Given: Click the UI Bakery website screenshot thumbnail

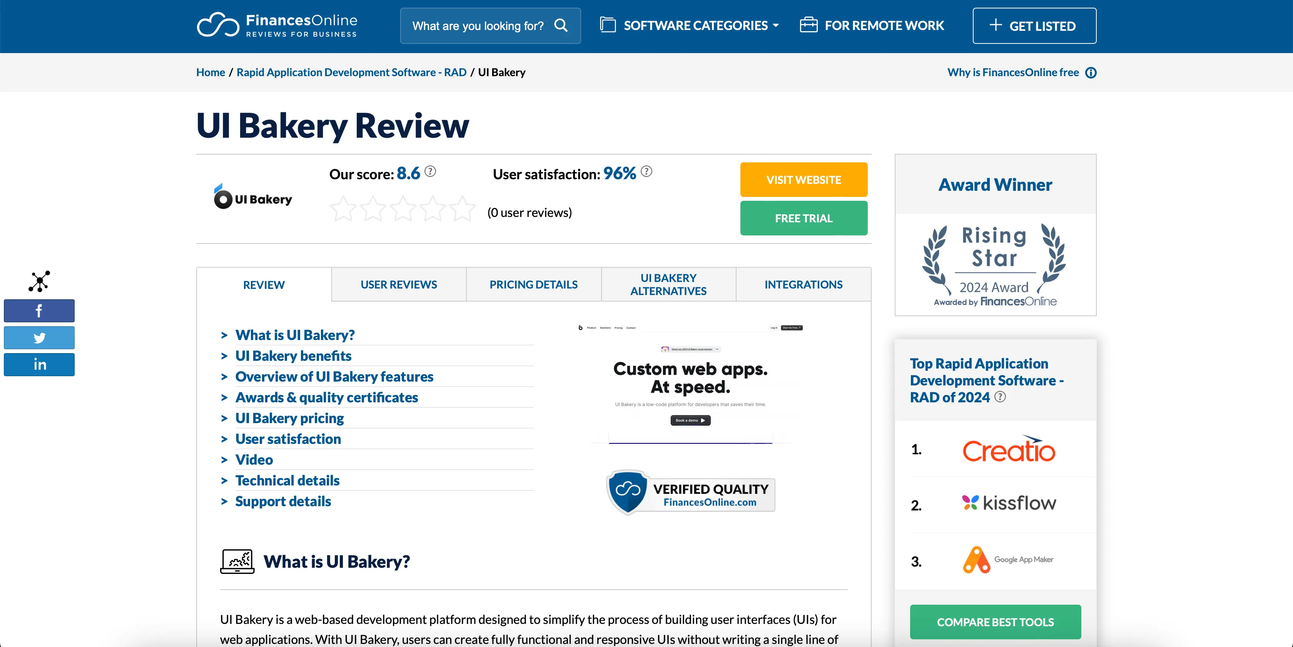Looking at the screenshot, I should click(x=691, y=384).
